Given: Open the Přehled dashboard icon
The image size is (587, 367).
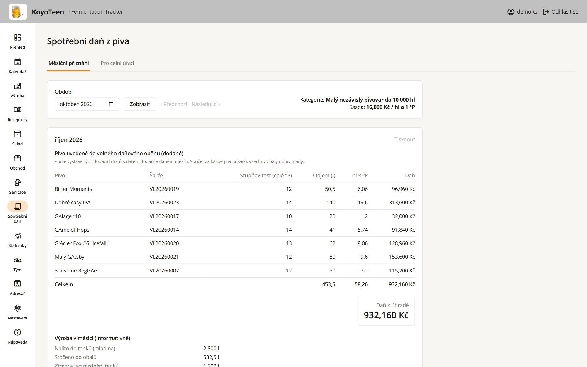Looking at the screenshot, I should click(x=17, y=37).
